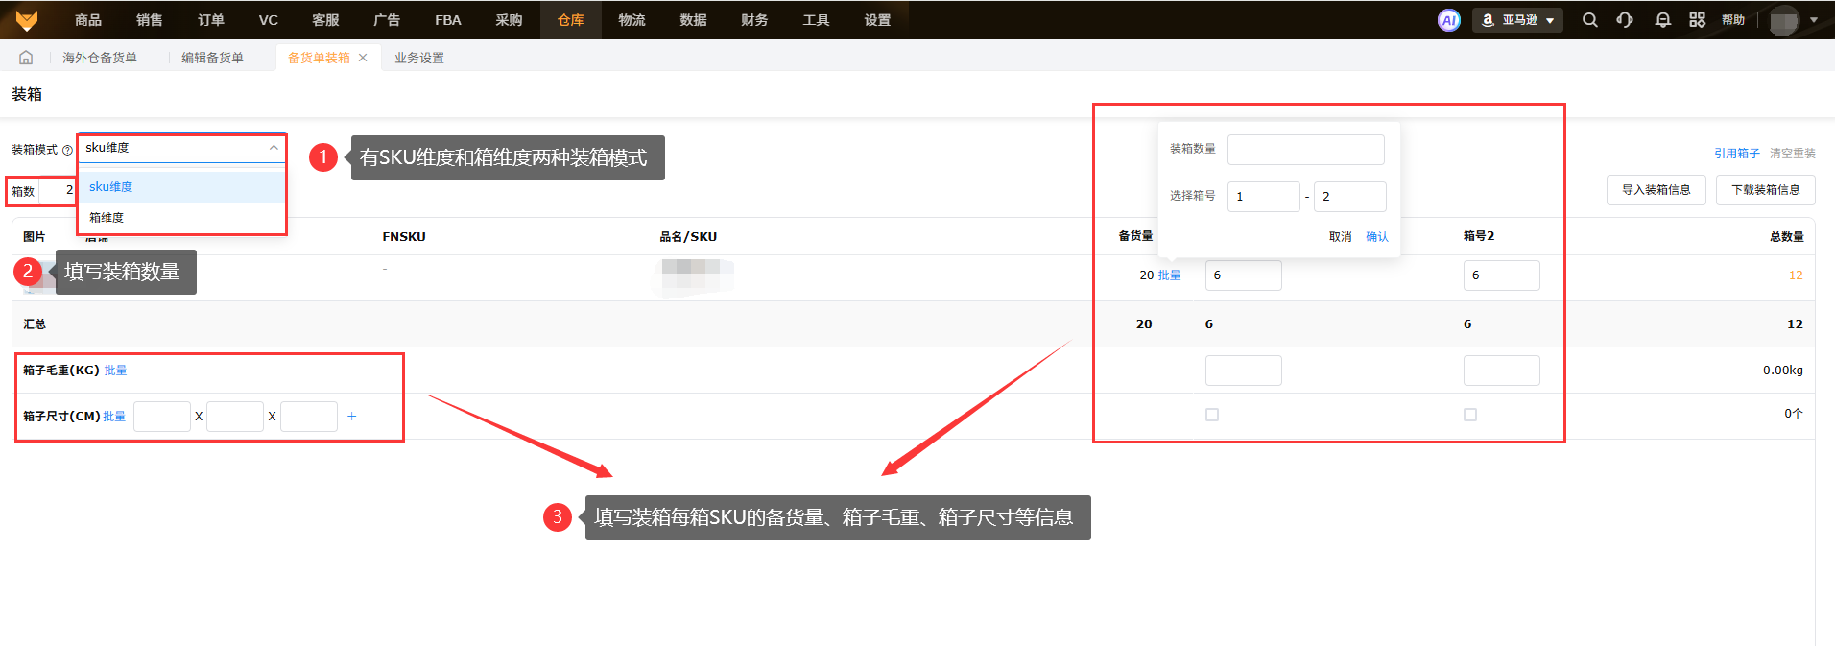Open the 数据 menu
1835x646 pixels.
point(693,20)
